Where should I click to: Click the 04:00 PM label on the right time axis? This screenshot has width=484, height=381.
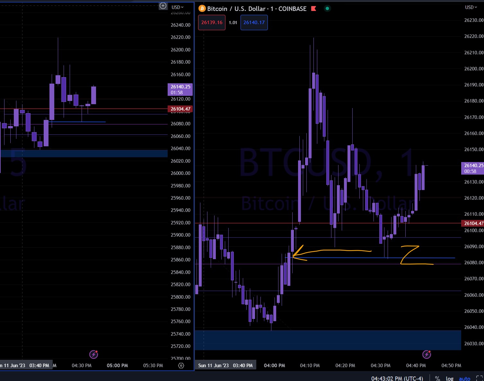click(274, 365)
